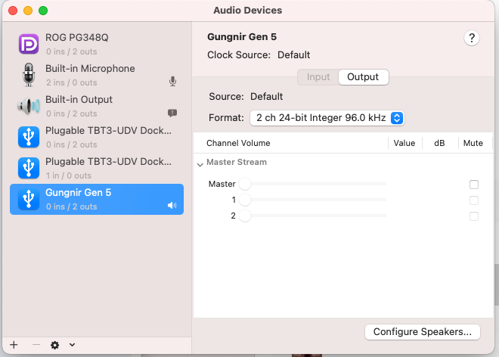Screen dimensions: 499x357
Task: Select Plugable TBT3-UDV Dock with 1 in
Action: 97,168
